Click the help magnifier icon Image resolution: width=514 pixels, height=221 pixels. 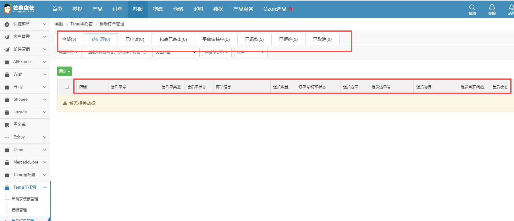tap(472, 7)
